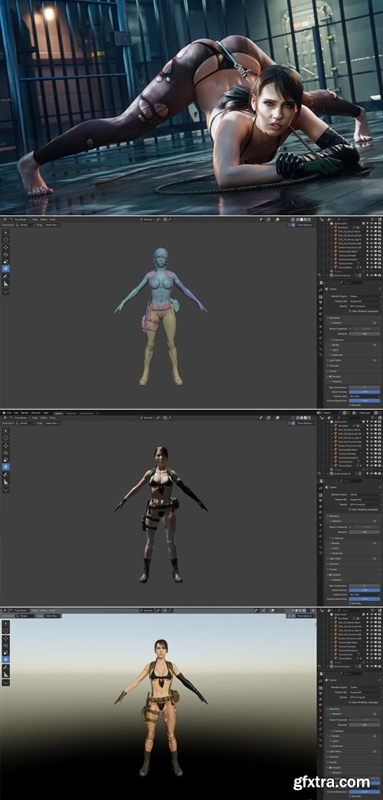This screenshot has width=383, height=800.
Task: Adjust Samples field in blue-model window
Action: tap(365, 334)
